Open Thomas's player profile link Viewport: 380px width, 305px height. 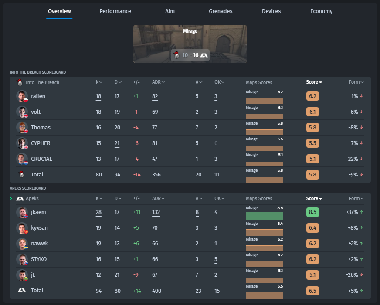coord(41,127)
